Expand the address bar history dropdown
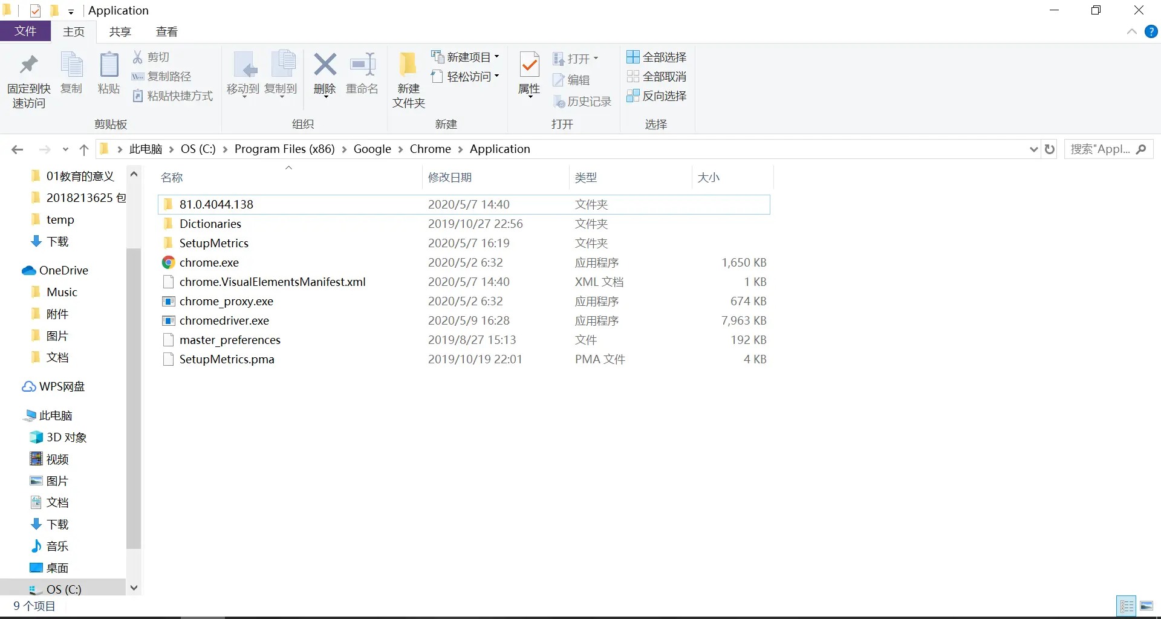Screen dimensions: 1161x619 (1033, 149)
